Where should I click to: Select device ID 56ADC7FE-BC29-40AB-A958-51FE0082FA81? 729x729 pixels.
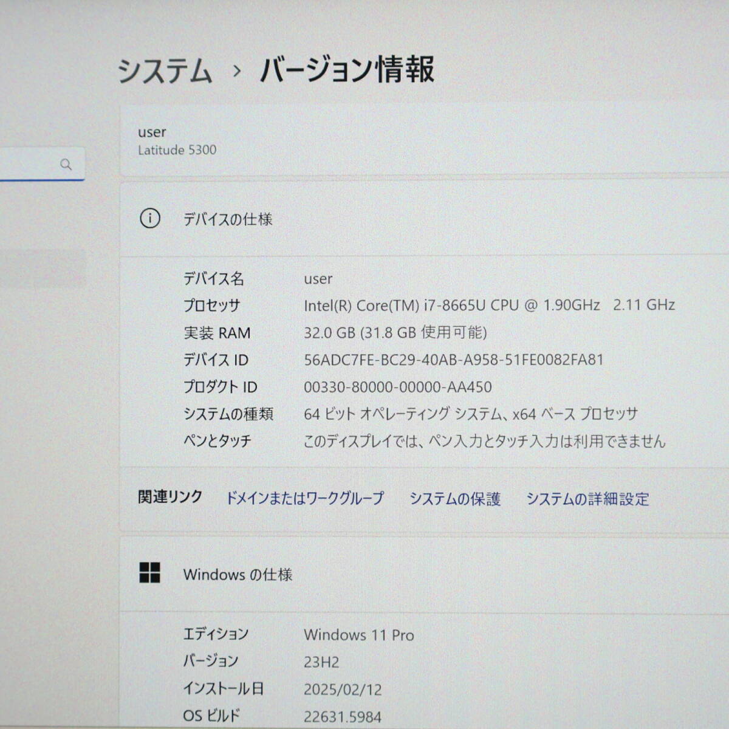(x=454, y=360)
